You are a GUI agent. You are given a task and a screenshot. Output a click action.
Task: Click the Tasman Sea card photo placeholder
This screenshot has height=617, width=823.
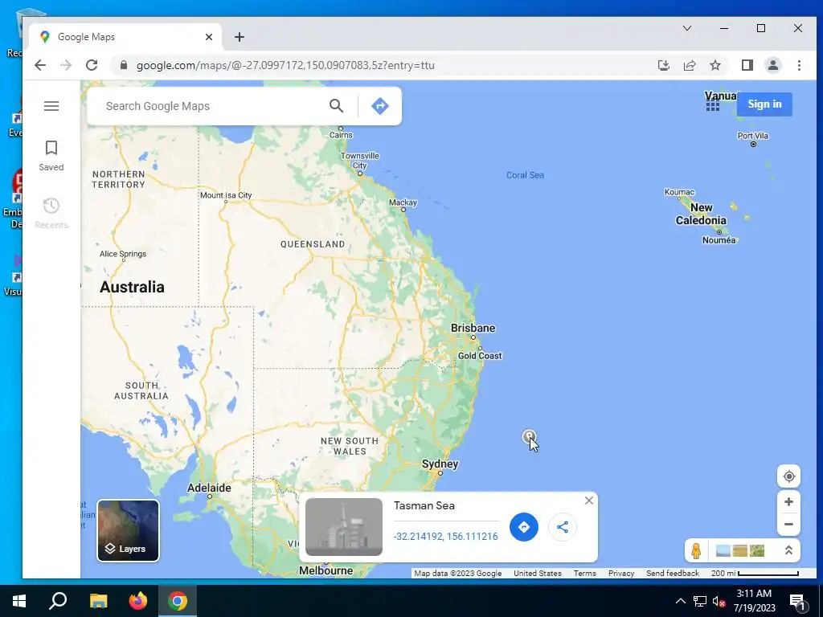point(344,527)
